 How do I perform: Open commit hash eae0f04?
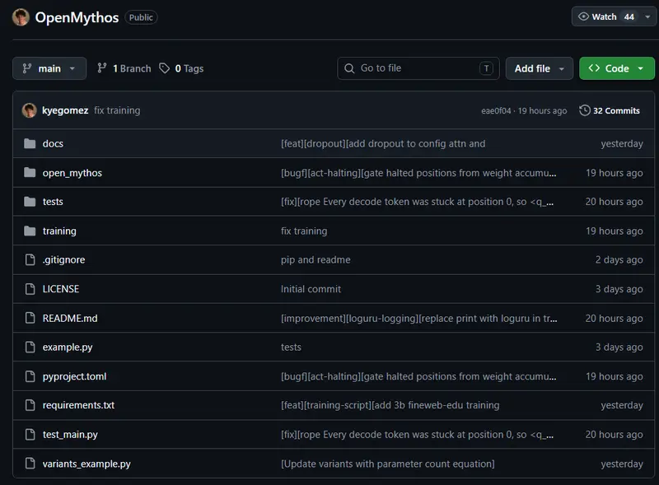coord(496,111)
